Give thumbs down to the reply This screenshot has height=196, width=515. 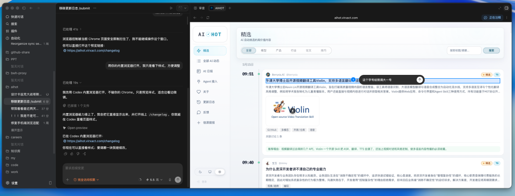(78, 154)
